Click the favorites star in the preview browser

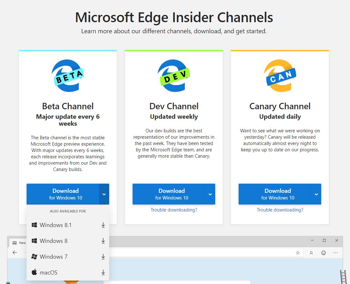pos(298,253)
